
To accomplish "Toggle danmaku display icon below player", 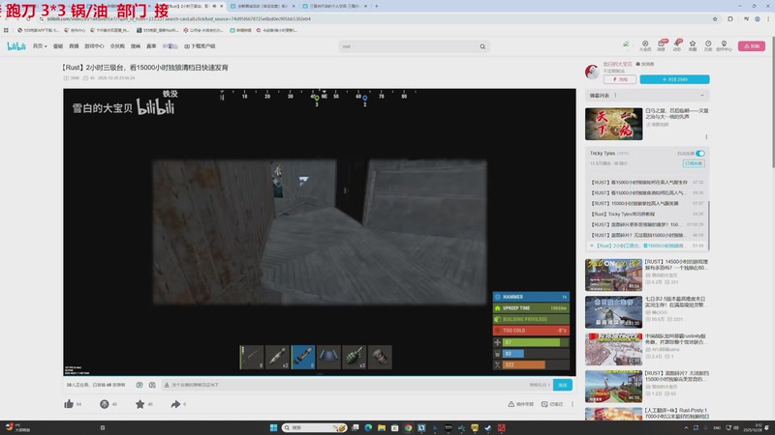I will click(139, 385).
